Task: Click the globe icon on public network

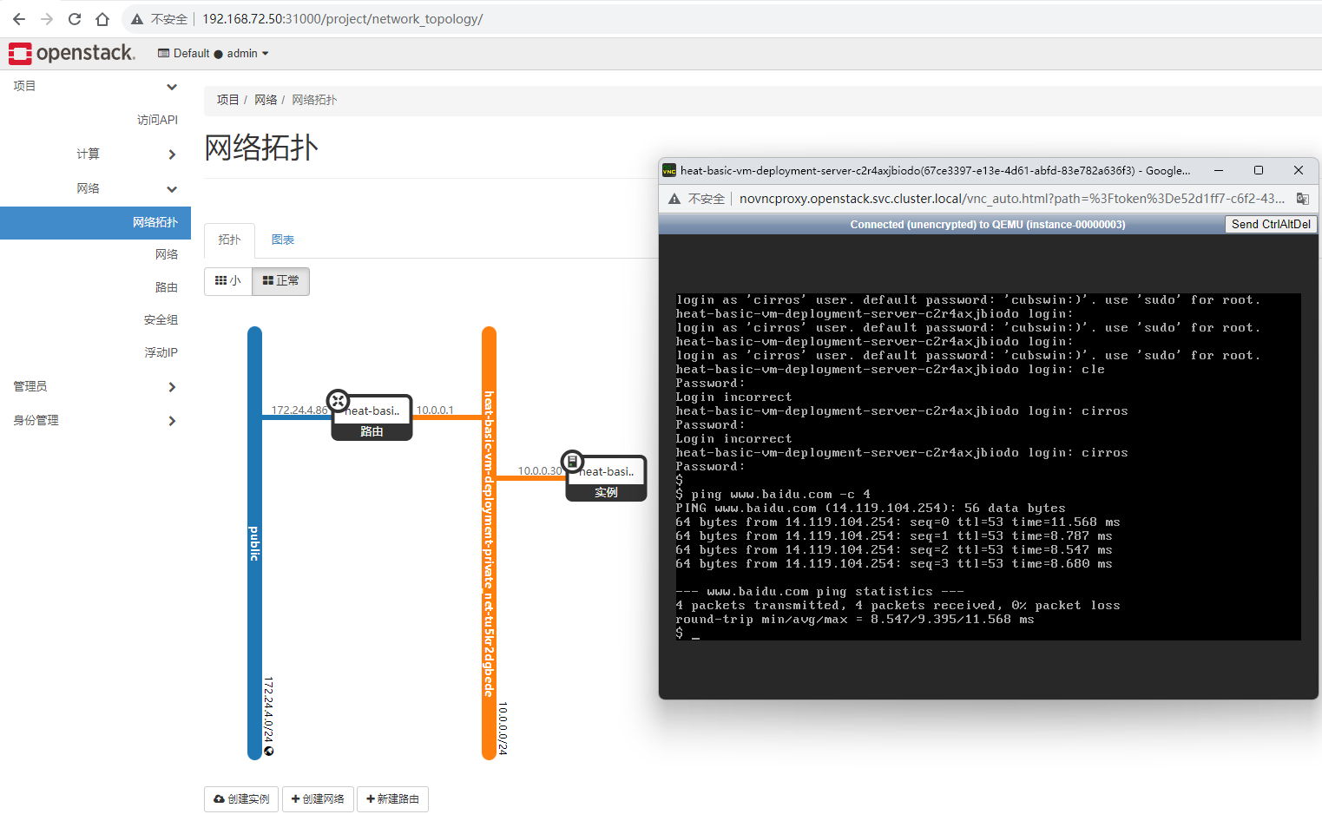Action: coord(269,752)
